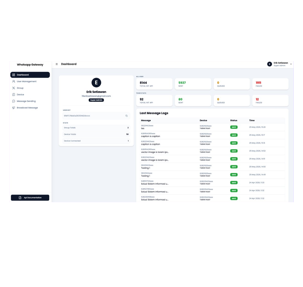Open the Device menu item

pos(30,95)
